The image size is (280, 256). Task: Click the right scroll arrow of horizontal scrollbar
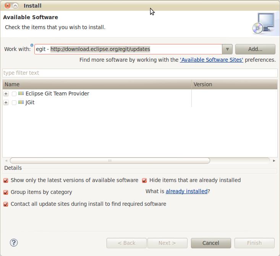coord(274,161)
